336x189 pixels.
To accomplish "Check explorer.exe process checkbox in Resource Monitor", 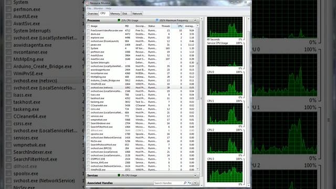I will pos(88,37).
